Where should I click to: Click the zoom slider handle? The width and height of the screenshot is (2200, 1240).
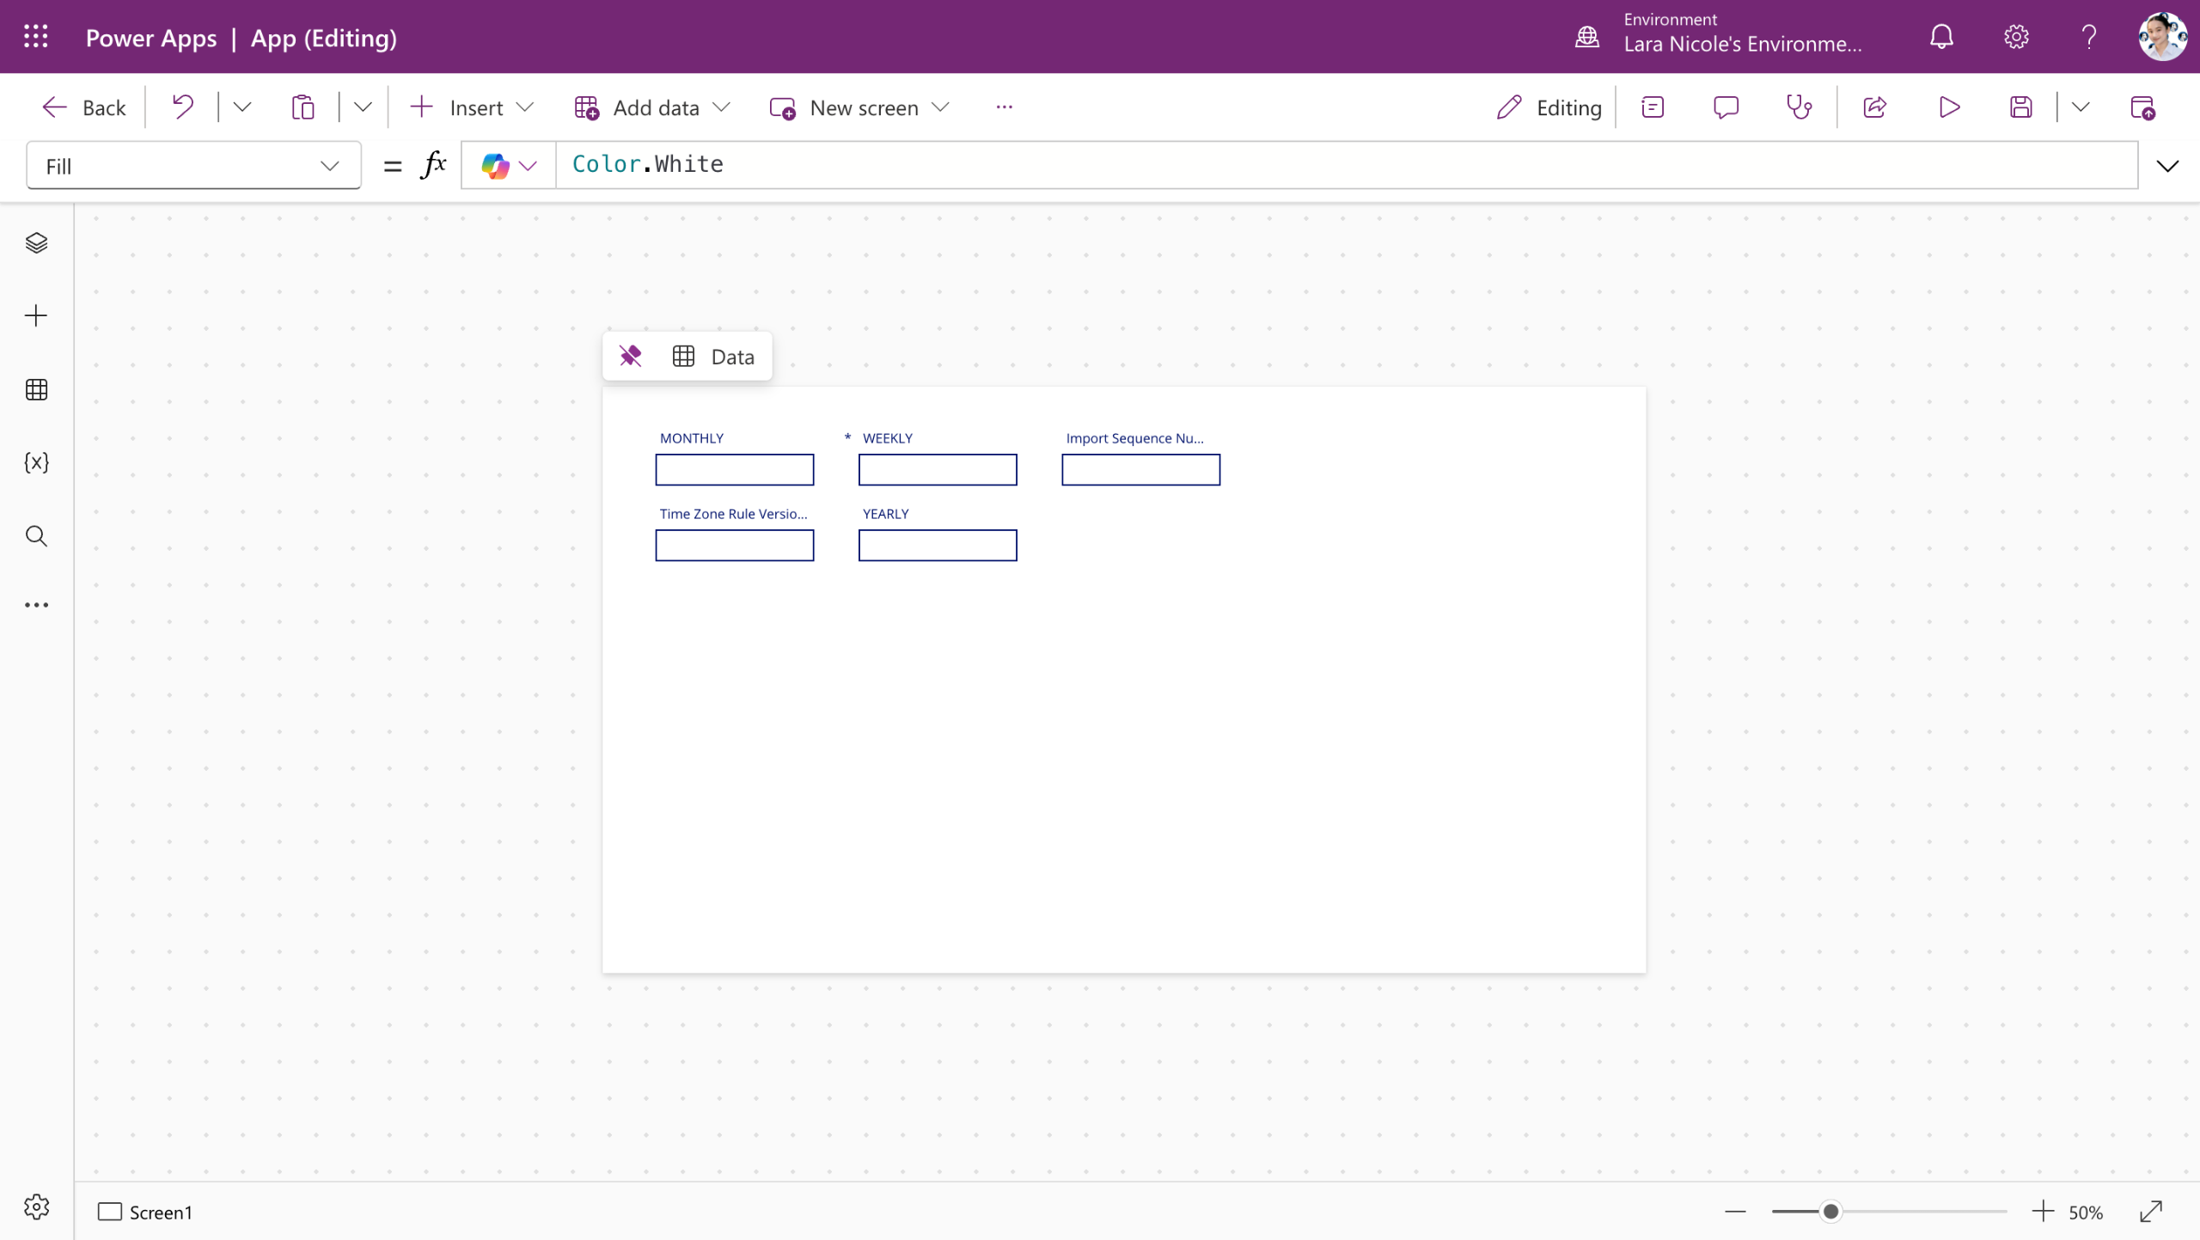click(x=1830, y=1212)
